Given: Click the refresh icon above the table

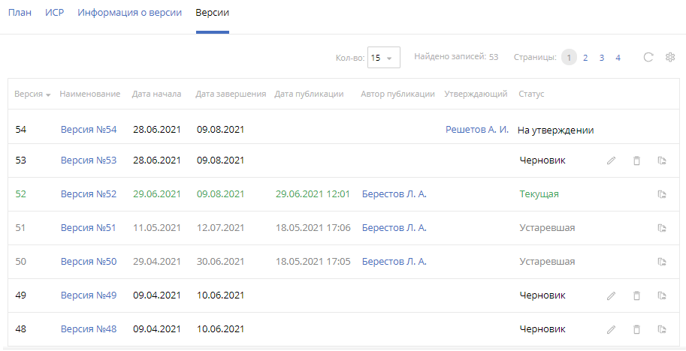Looking at the screenshot, I should 648,57.
